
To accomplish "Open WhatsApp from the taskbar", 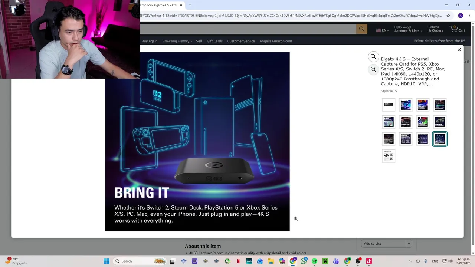I will (304, 261).
